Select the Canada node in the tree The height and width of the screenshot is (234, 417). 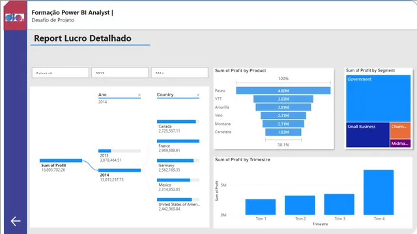(178, 122)
